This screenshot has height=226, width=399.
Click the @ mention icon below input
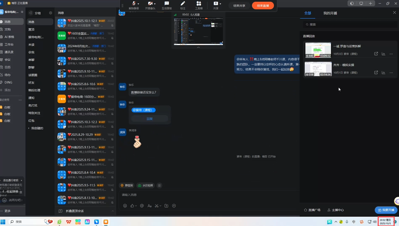[x=142, y=206]
